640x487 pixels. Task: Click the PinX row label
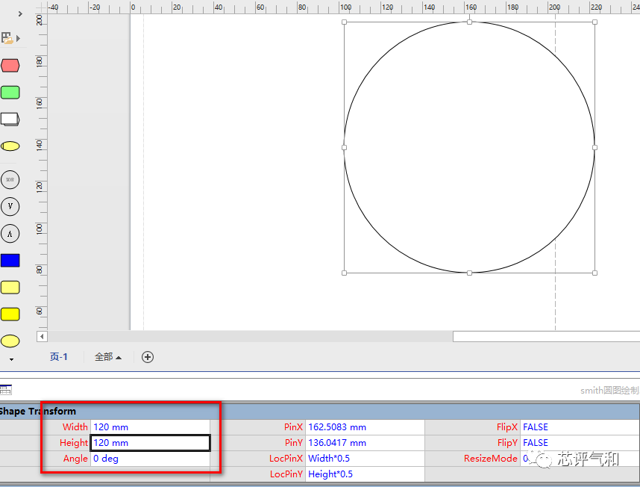coord(293,427)
